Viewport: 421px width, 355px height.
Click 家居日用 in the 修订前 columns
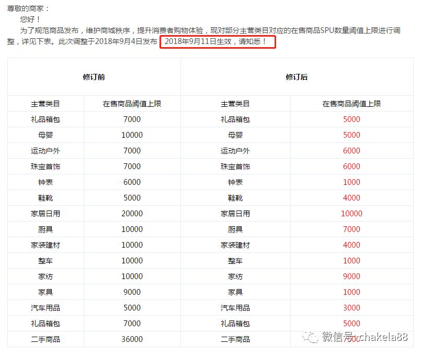tap(45, 214)
